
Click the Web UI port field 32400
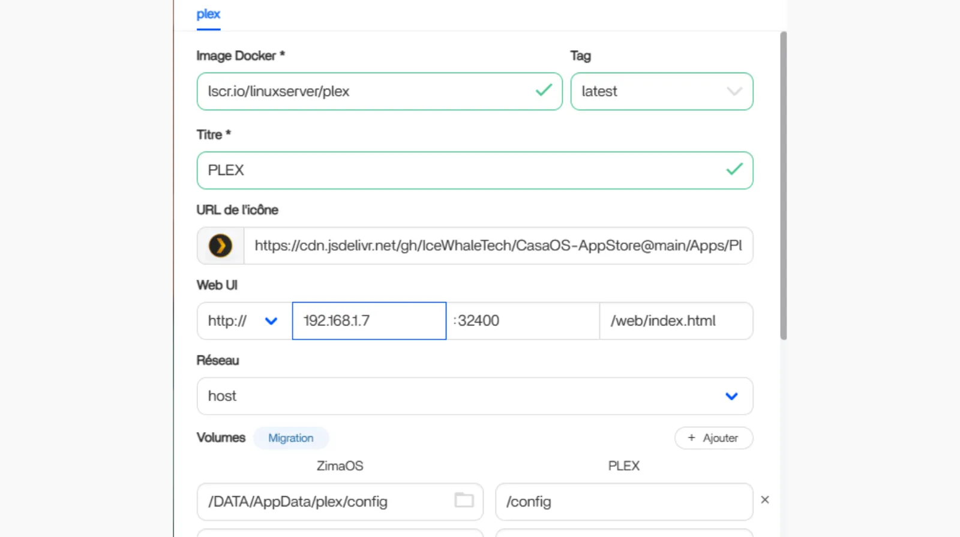click(x=523, y=321)
